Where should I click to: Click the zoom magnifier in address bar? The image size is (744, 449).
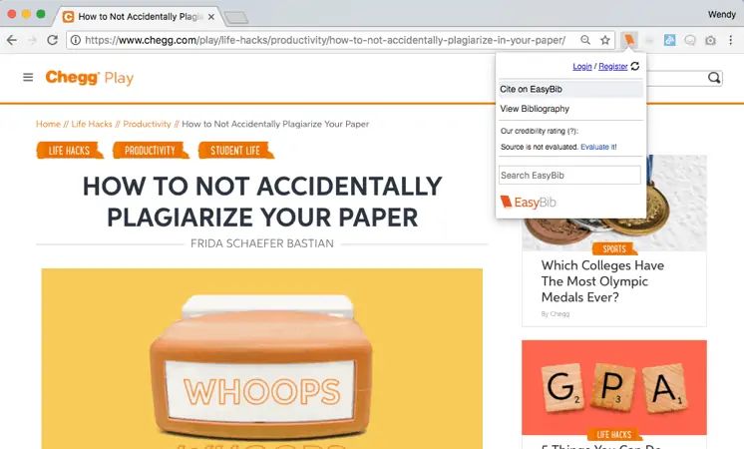click(x=585, y=40)
